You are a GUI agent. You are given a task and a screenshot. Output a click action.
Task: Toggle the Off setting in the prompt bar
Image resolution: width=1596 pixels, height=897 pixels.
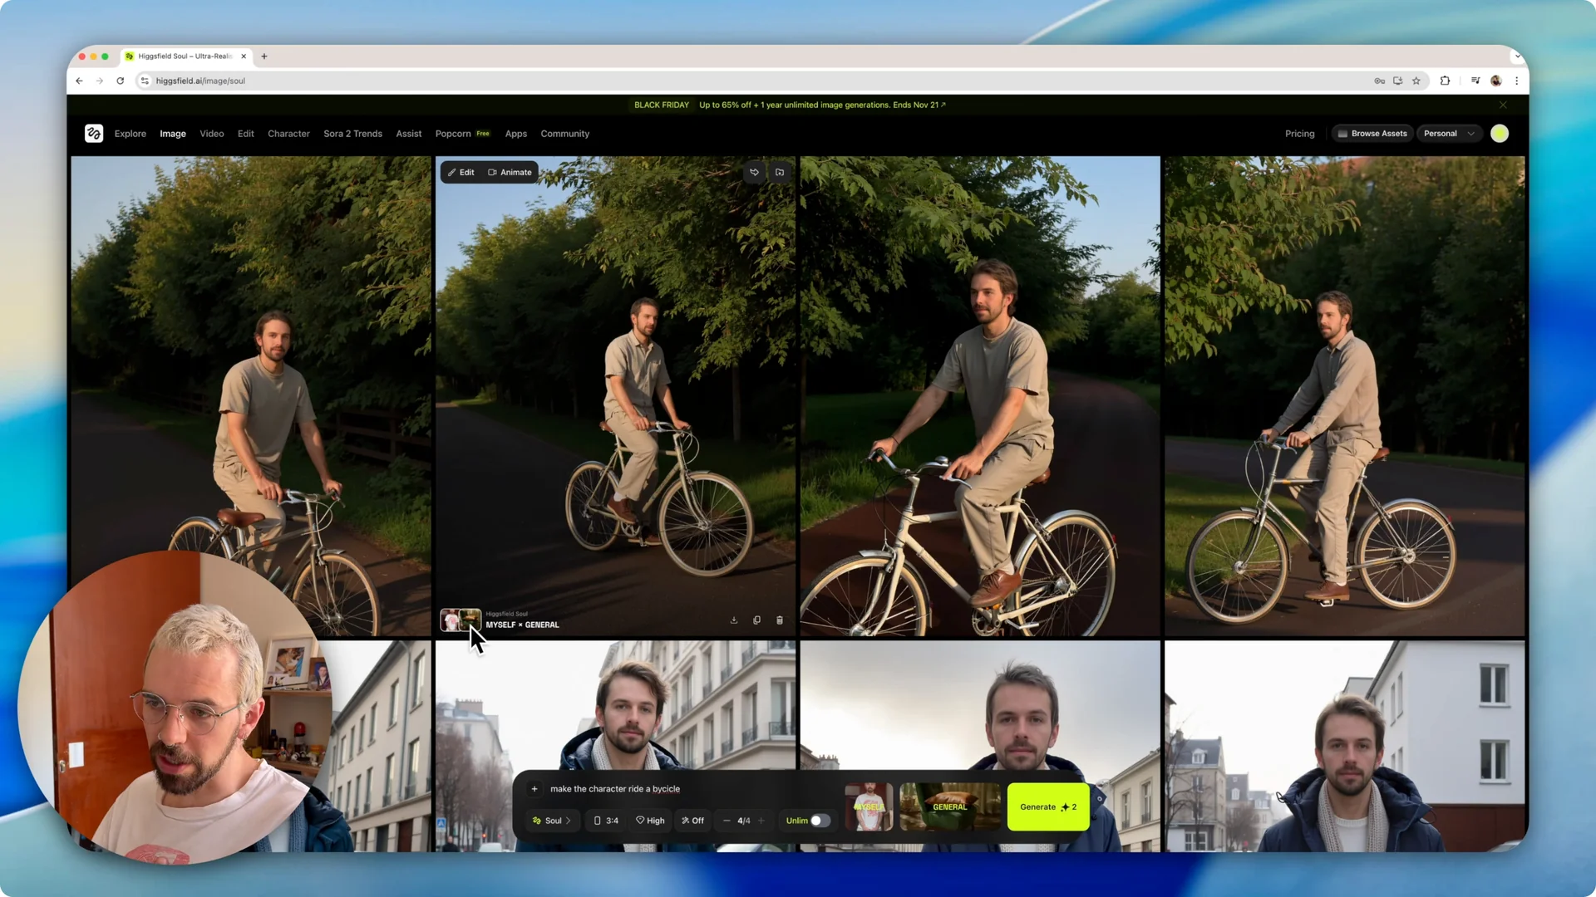click(692, 821)
